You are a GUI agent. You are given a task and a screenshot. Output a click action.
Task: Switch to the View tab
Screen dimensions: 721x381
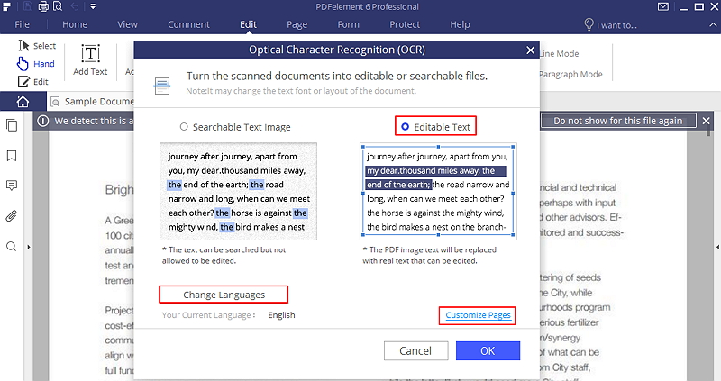pyautogui.click(x=127, y=24)
